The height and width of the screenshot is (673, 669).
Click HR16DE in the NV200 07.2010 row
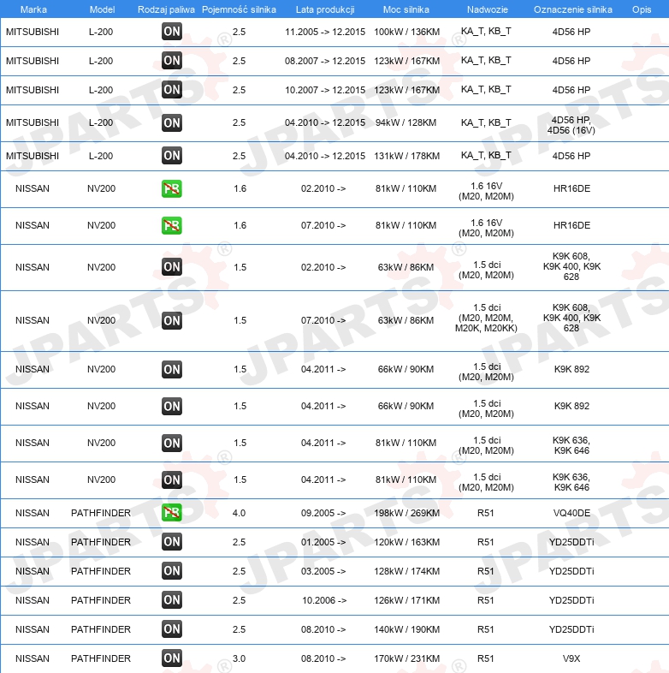pyautogui.click(x=571, y=225)
